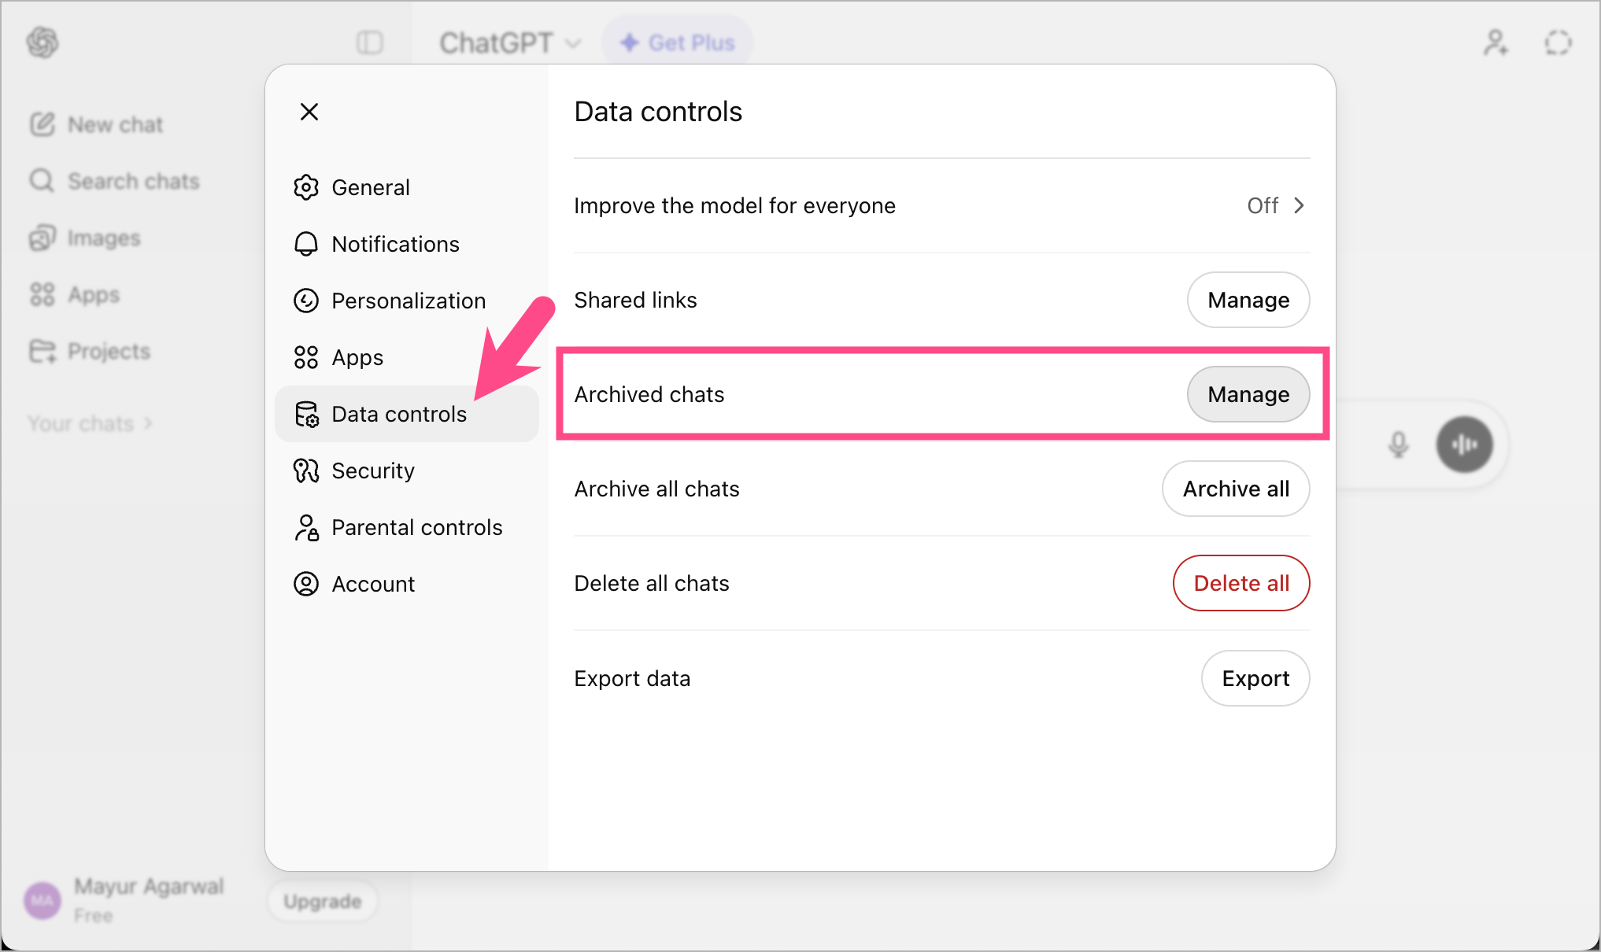Click the invite user icon top right

tap(1495, 42)
